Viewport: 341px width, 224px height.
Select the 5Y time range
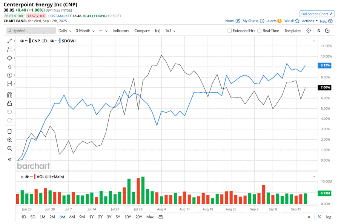coord(118,217)
